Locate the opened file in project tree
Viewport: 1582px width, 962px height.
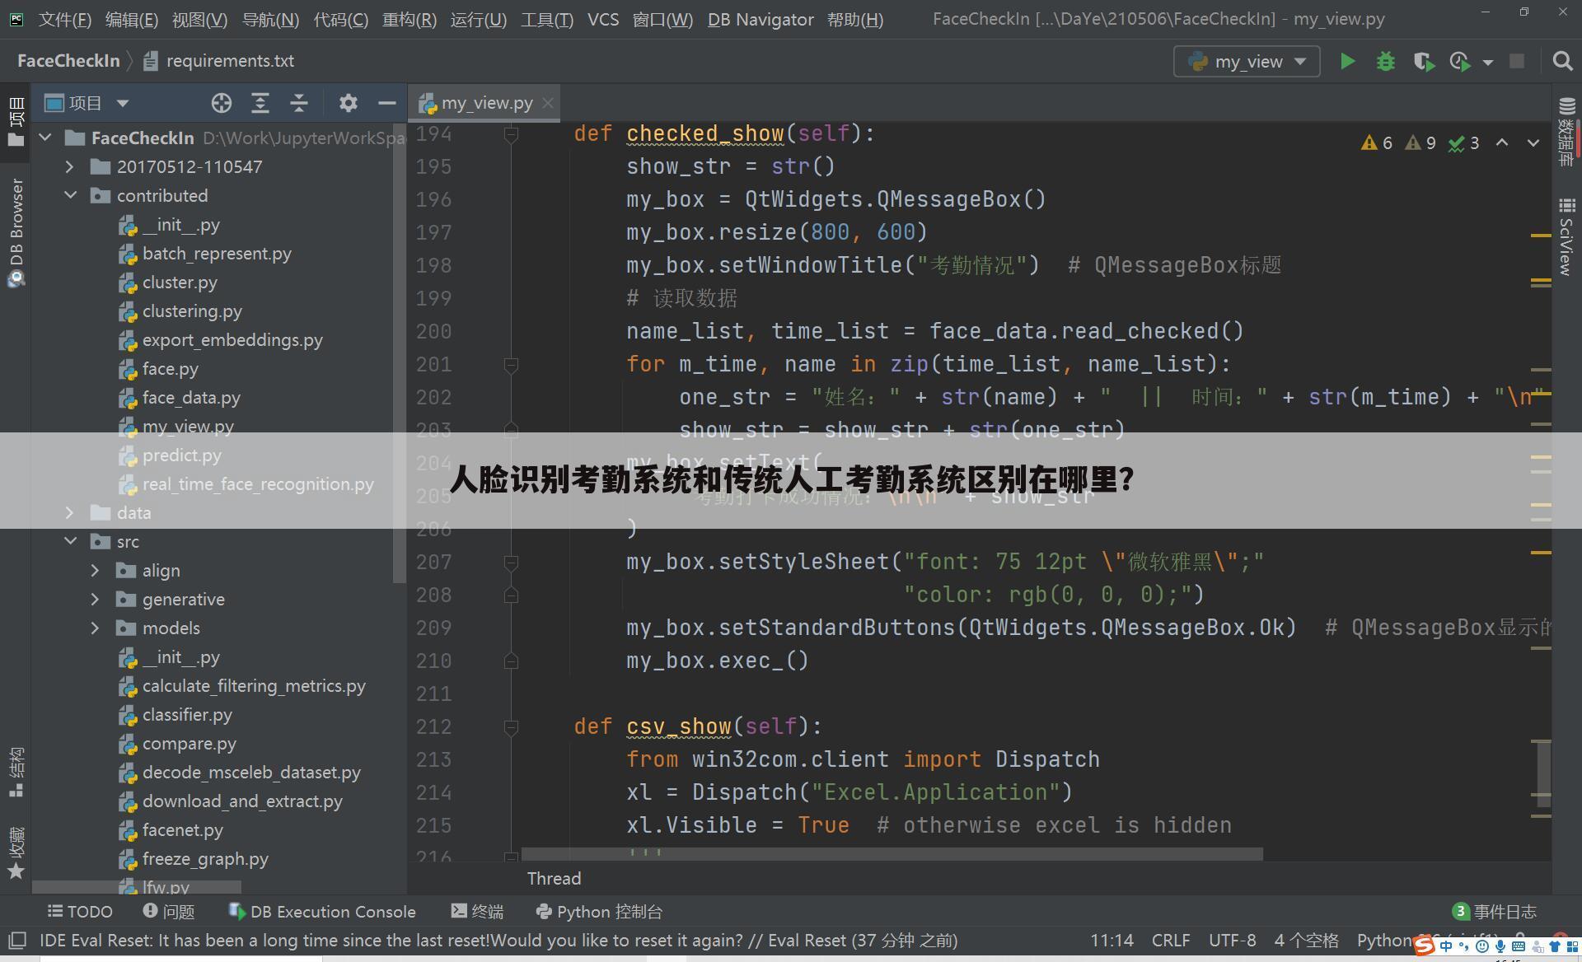(x=221, y=103)
